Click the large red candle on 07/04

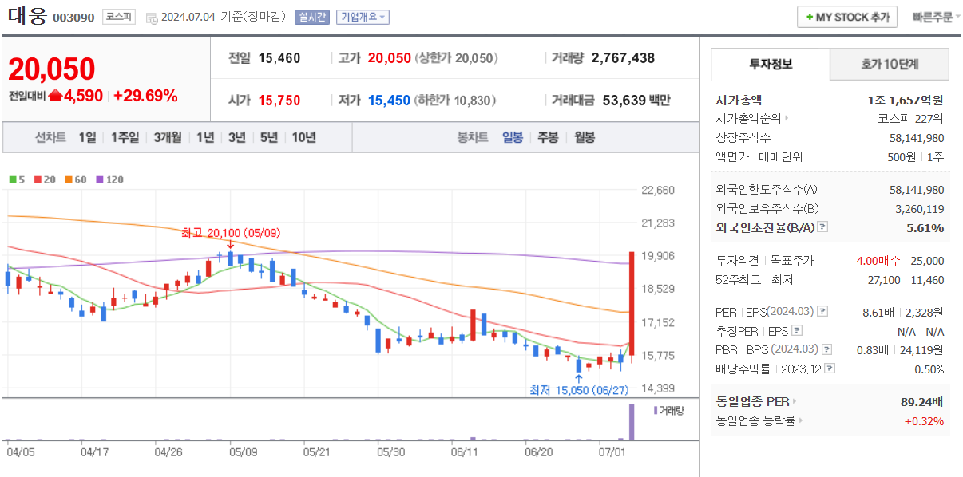(632, 304)
